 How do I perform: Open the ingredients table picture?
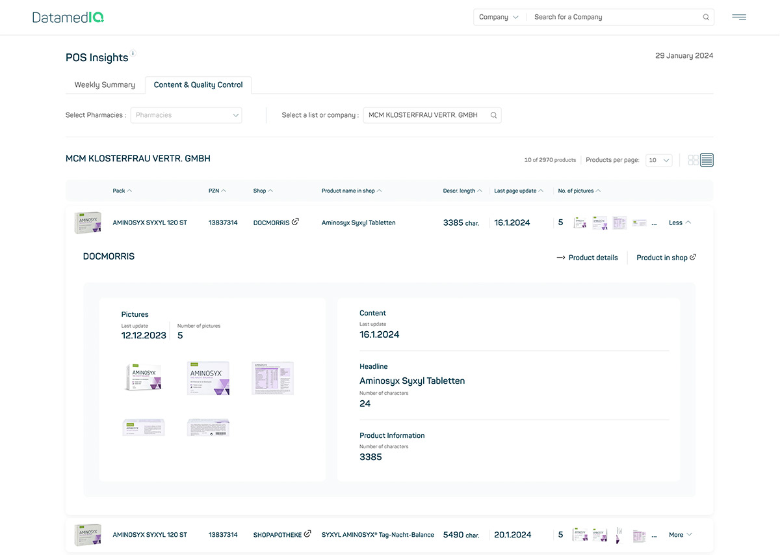(272, 378)
